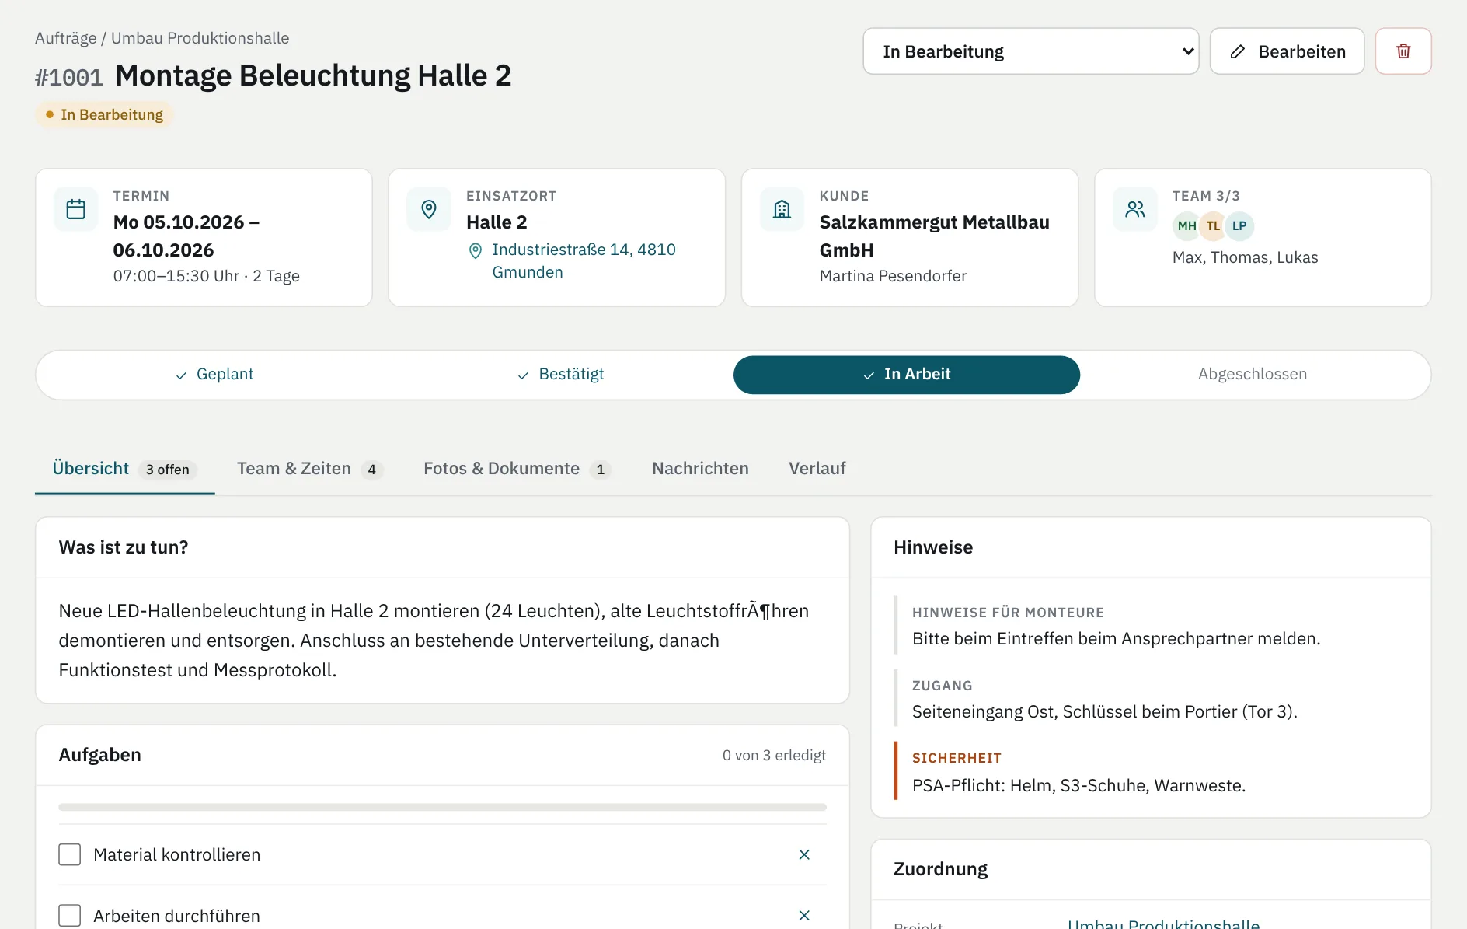The image size is (1467, 929).
Task: Click the small map pin beside Industriestraße address
Action: coord(476,251)
